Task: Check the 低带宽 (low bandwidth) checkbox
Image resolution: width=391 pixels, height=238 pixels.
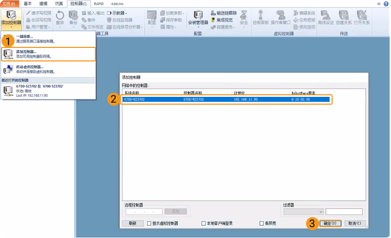Action: click(262, 223)
